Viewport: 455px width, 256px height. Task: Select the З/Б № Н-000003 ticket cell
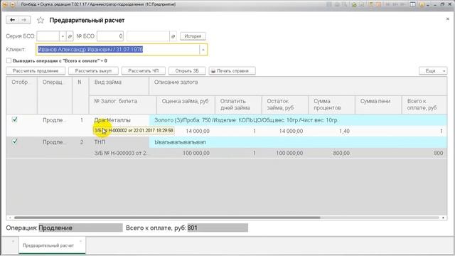pos(123,153)
